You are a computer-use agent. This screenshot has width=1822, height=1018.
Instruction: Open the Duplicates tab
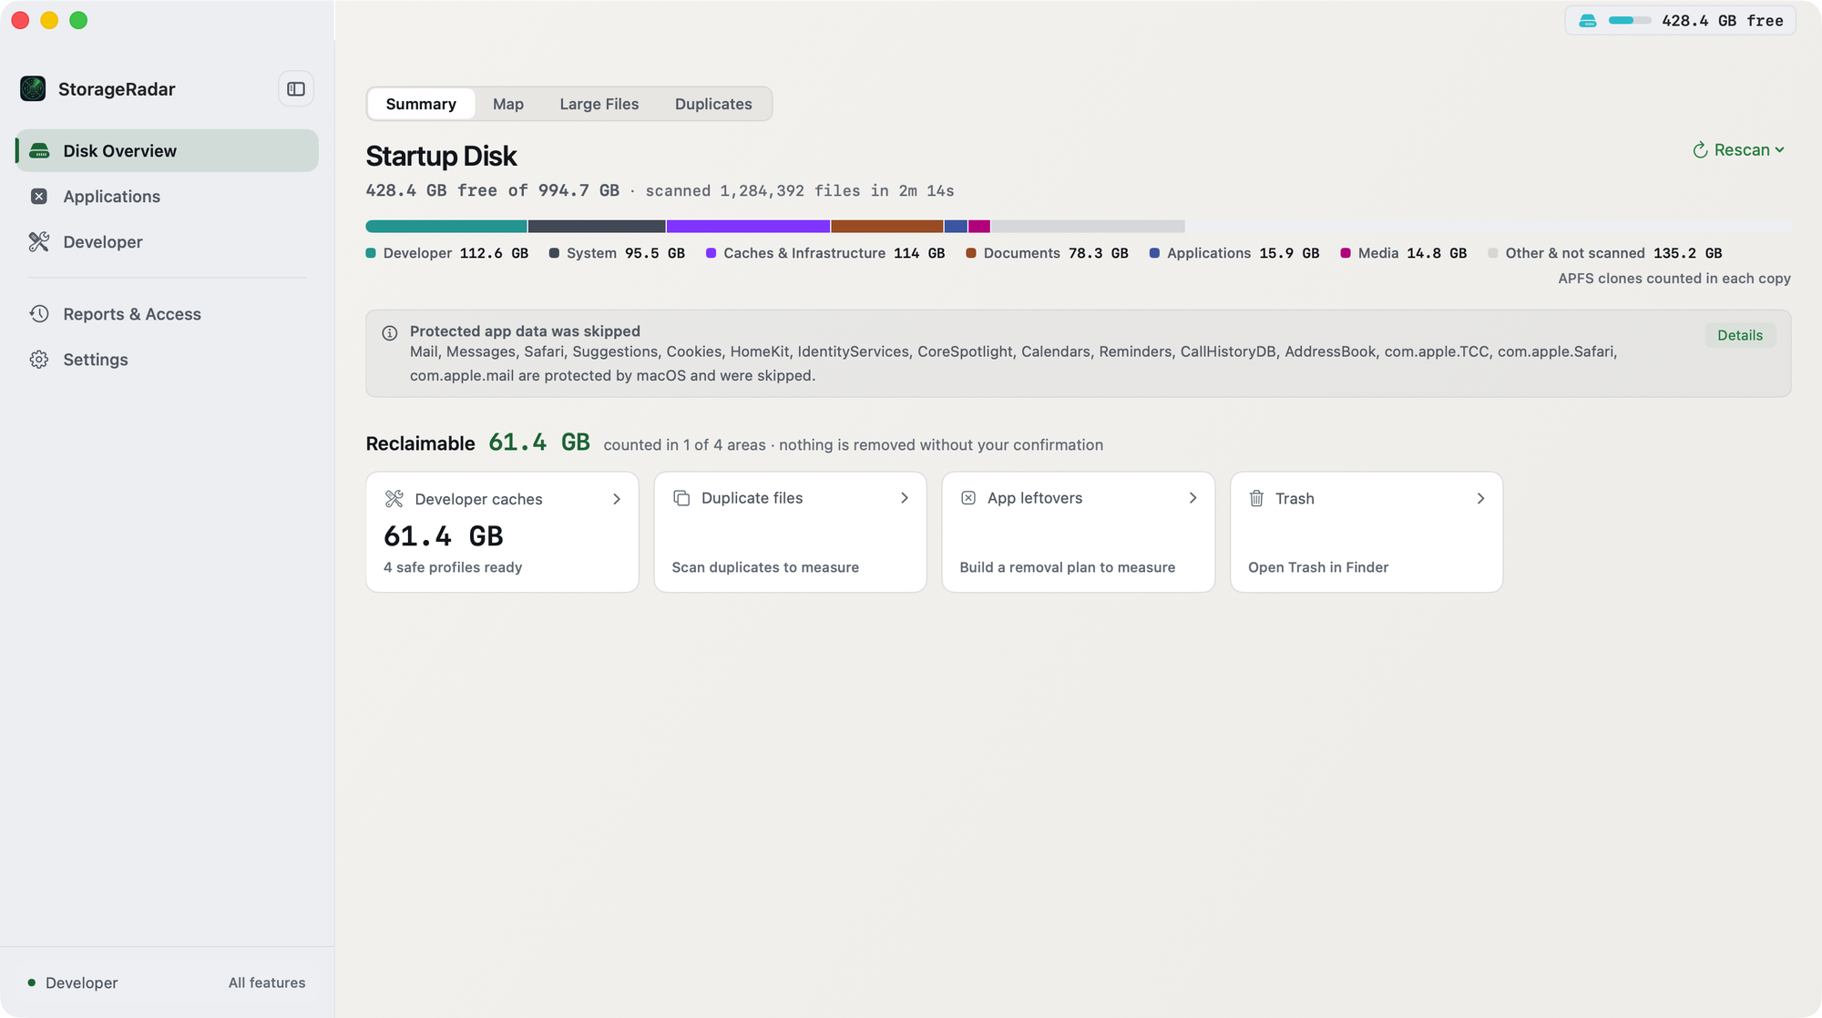tap(713, 104)
